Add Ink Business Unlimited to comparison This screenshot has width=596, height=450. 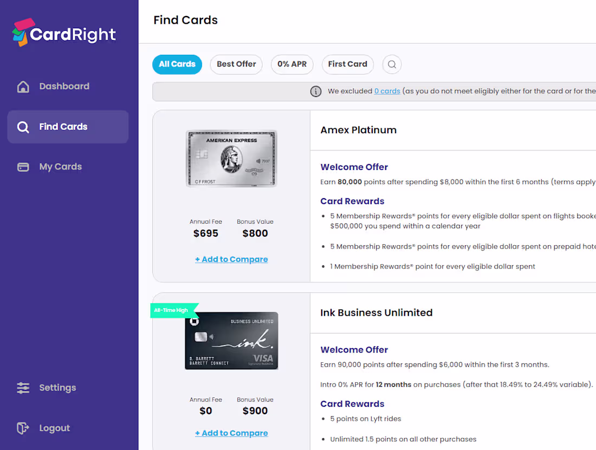[231, 433]
